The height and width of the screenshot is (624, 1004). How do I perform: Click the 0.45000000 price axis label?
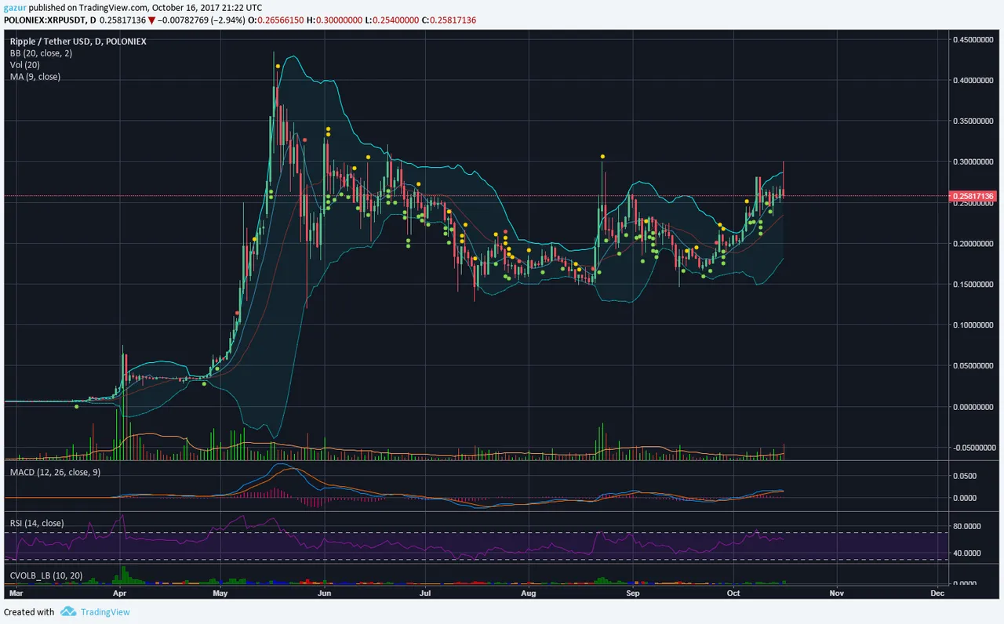pyautogui.click(x=975, y=39)
